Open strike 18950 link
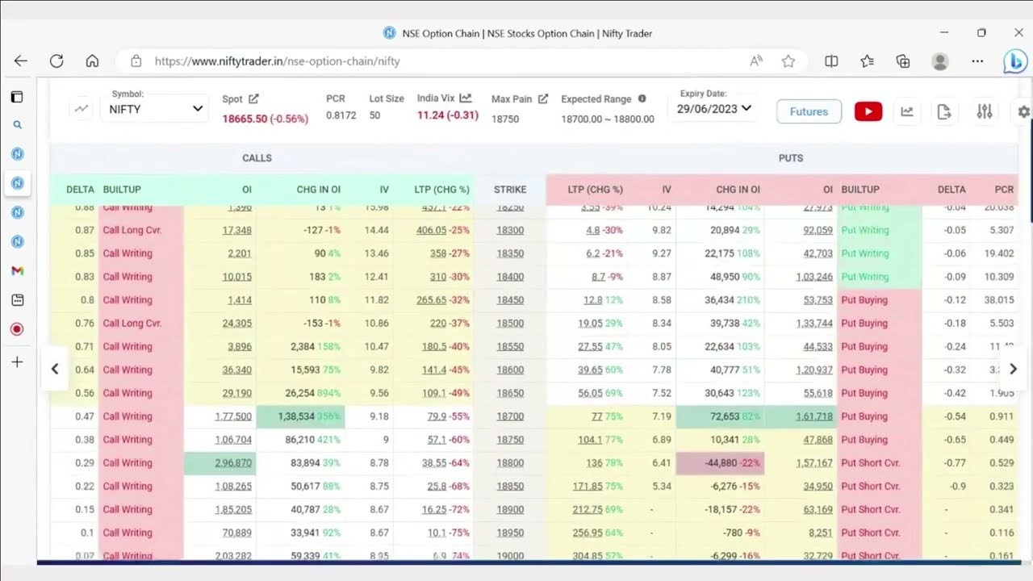Screen dimensions: 1033x581 pos(510,533)
